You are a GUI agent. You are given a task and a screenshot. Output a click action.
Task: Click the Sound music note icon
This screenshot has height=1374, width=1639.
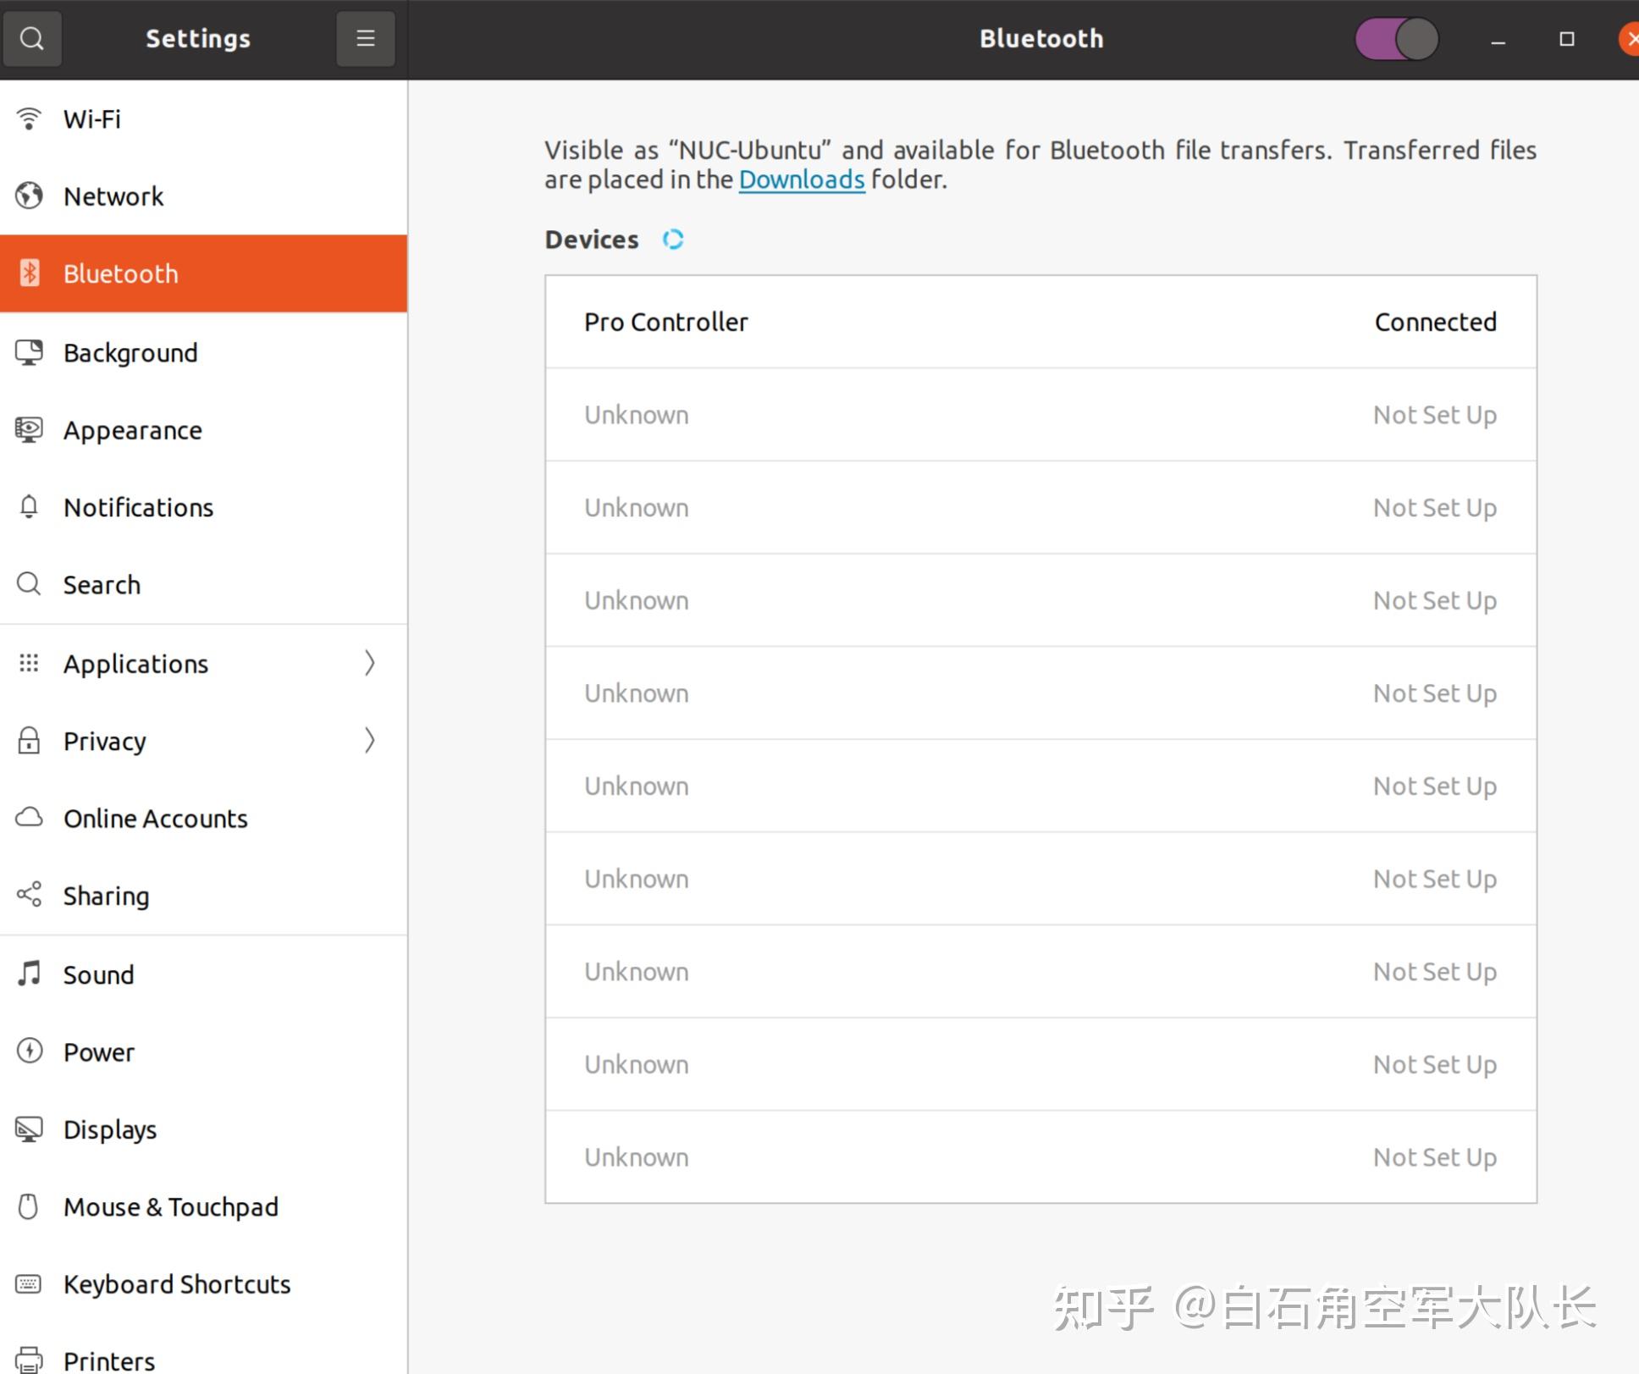click(x=29, y=974)
